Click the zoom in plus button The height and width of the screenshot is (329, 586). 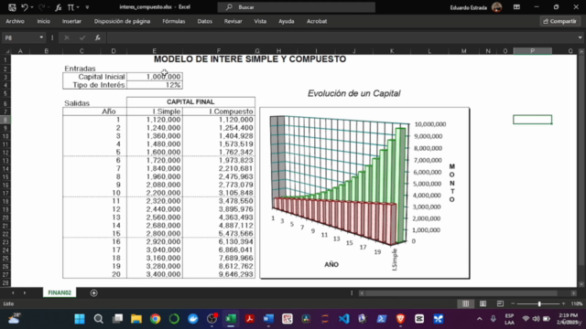(564, 304)
